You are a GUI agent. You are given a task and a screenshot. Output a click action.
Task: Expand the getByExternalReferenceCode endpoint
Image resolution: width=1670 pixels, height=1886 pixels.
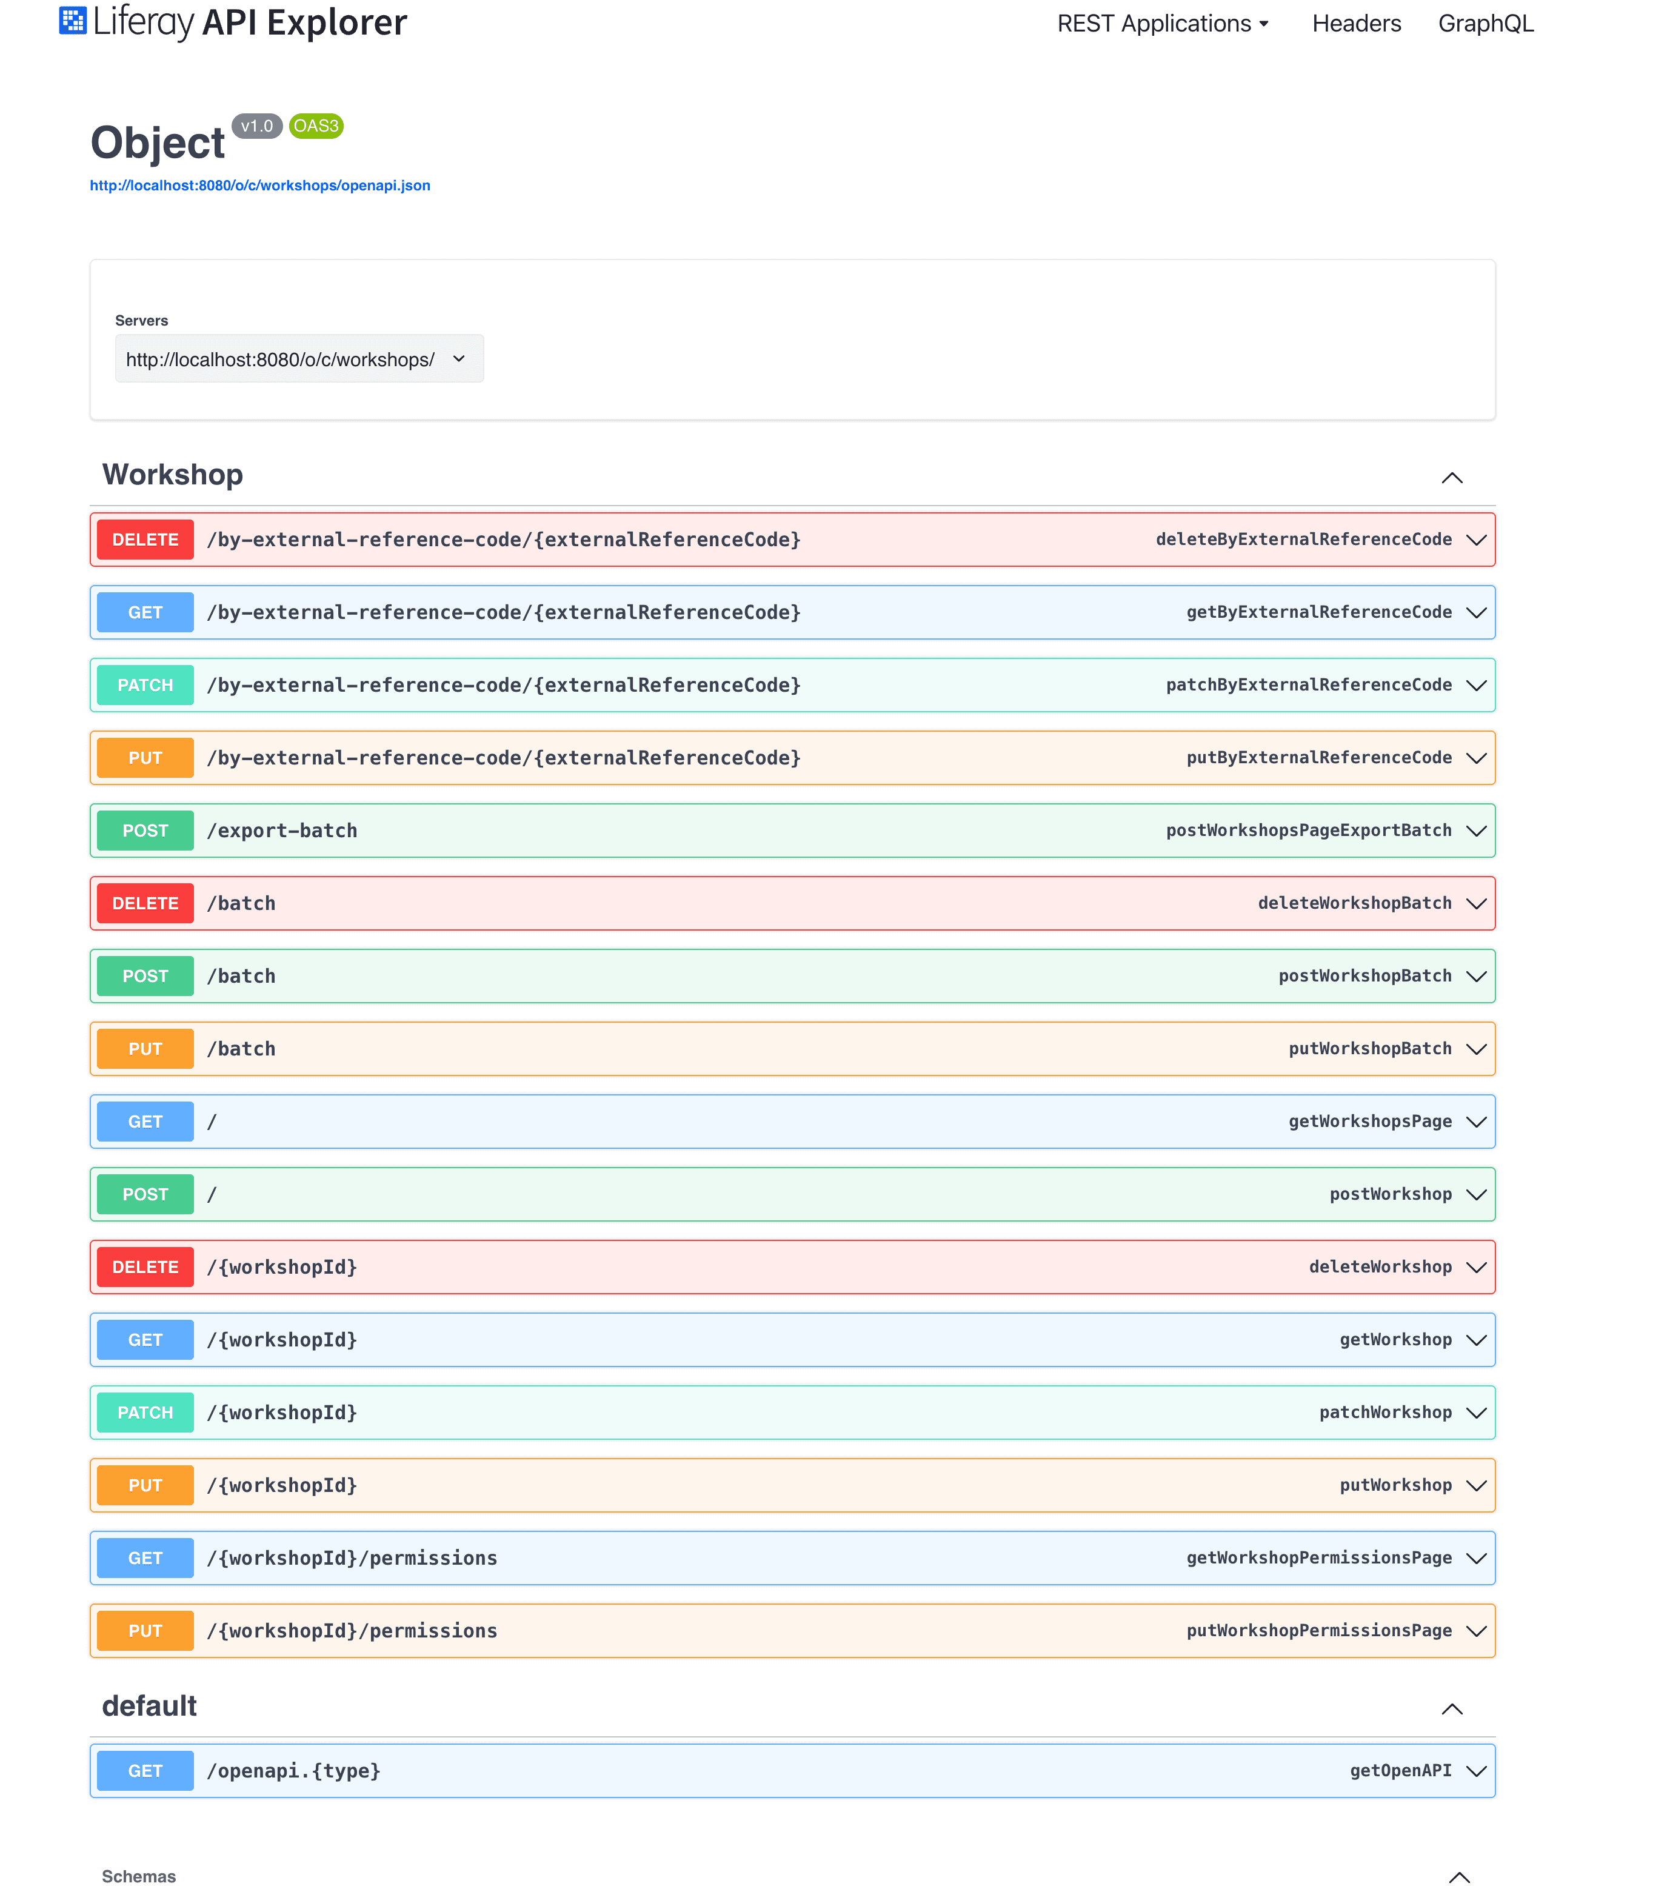pos(1475,612)
